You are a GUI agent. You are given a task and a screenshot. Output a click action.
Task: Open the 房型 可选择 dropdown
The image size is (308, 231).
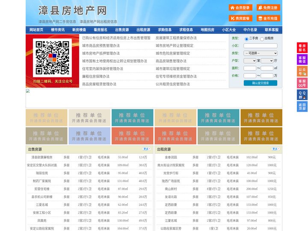261,53
